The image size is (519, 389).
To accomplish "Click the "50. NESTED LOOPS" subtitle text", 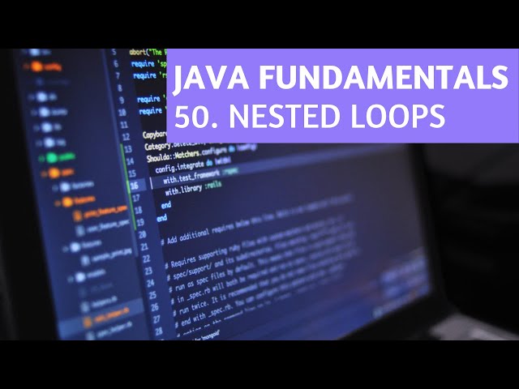I will (x=310, y=116).
